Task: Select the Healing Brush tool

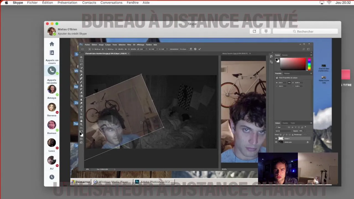Action: click(81, 78)
